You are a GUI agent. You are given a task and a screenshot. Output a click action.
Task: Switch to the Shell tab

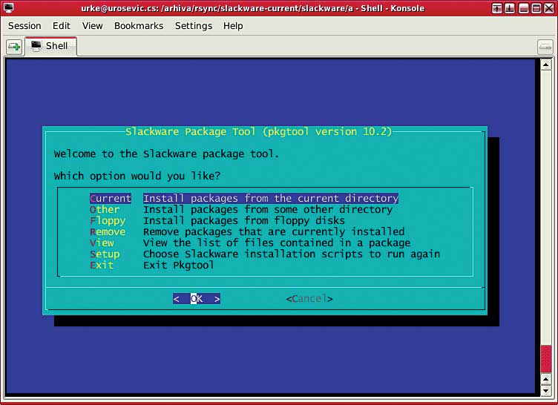pyautogui.click(x=51, y=46)
